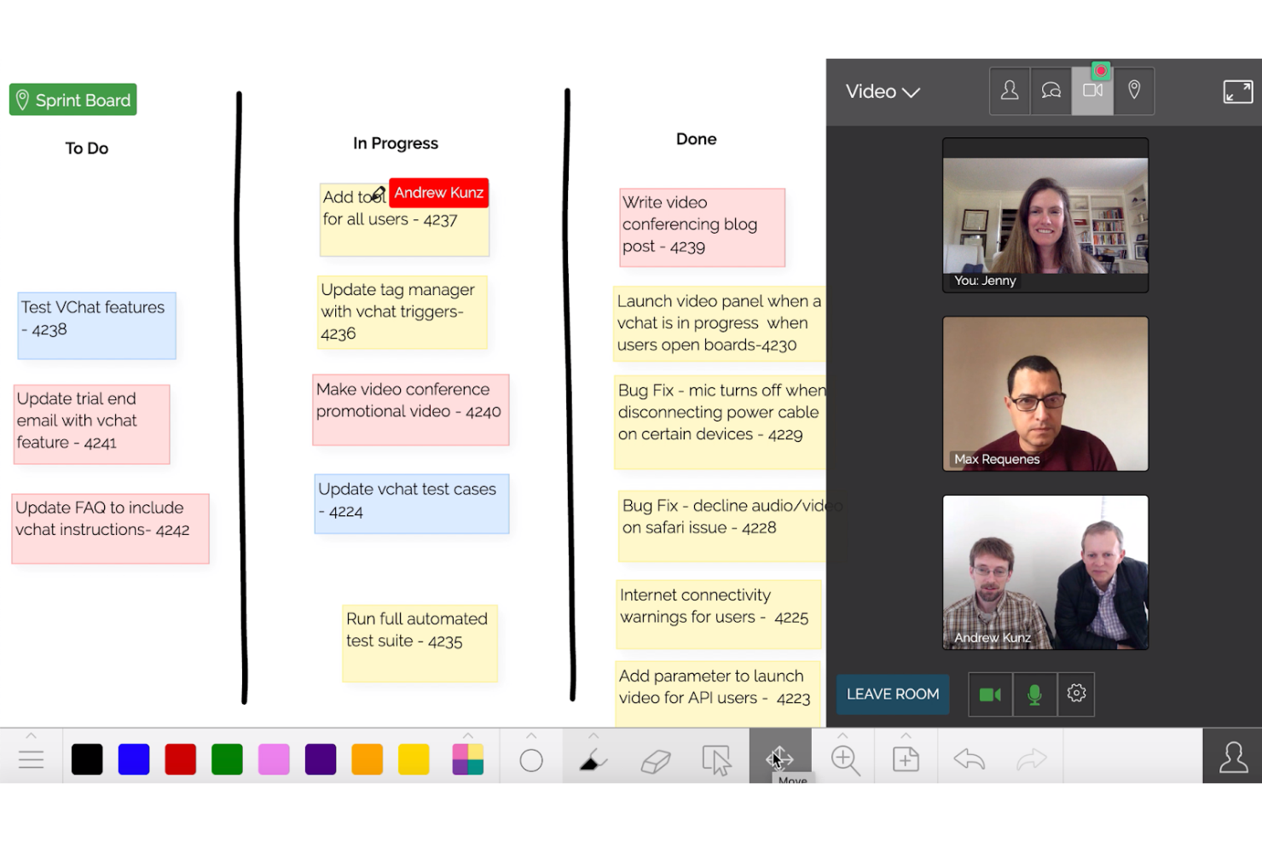Select the circle shape tool
Image resolution: width=1262 pixels, height=842 pixels.
(x=531, y=759)
